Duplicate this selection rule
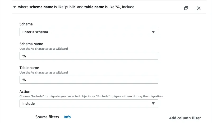 click(186, 8)
